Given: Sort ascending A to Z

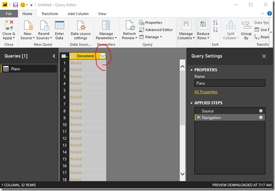Looking at the screenshot, I should coord(215,23).
